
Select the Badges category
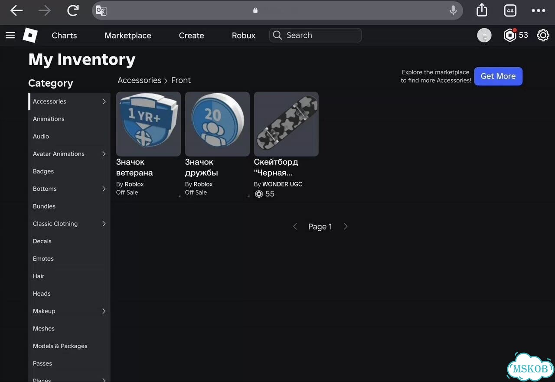click(43, 171)
